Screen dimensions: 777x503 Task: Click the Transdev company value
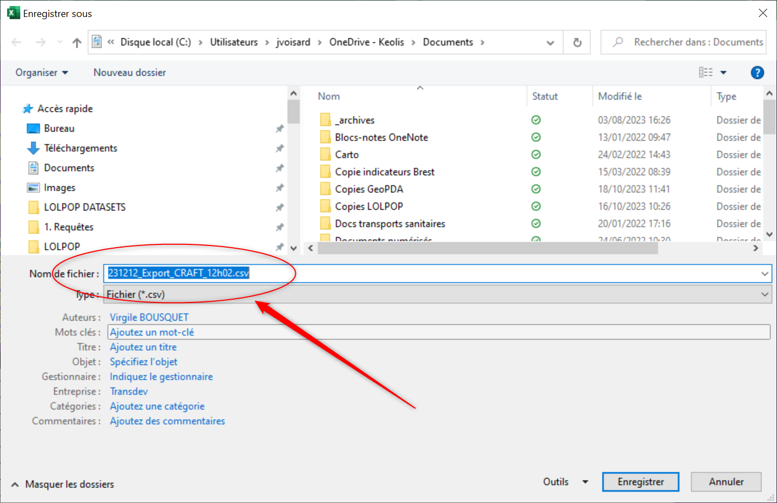[129, 391]
